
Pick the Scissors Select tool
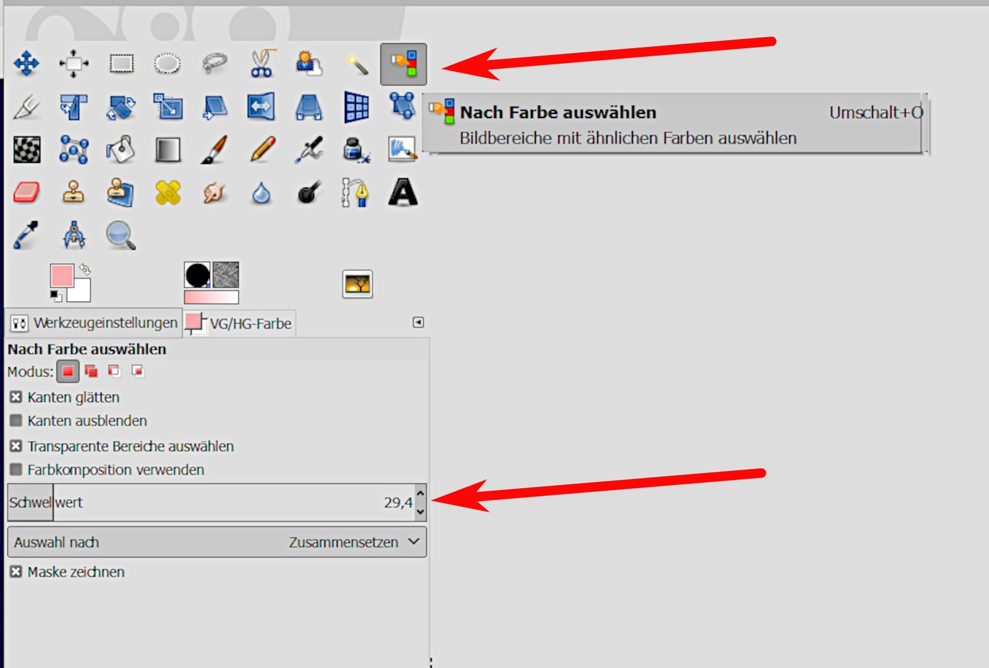point(262,64)
